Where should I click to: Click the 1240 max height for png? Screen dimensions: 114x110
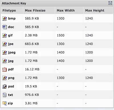point(89,78)
